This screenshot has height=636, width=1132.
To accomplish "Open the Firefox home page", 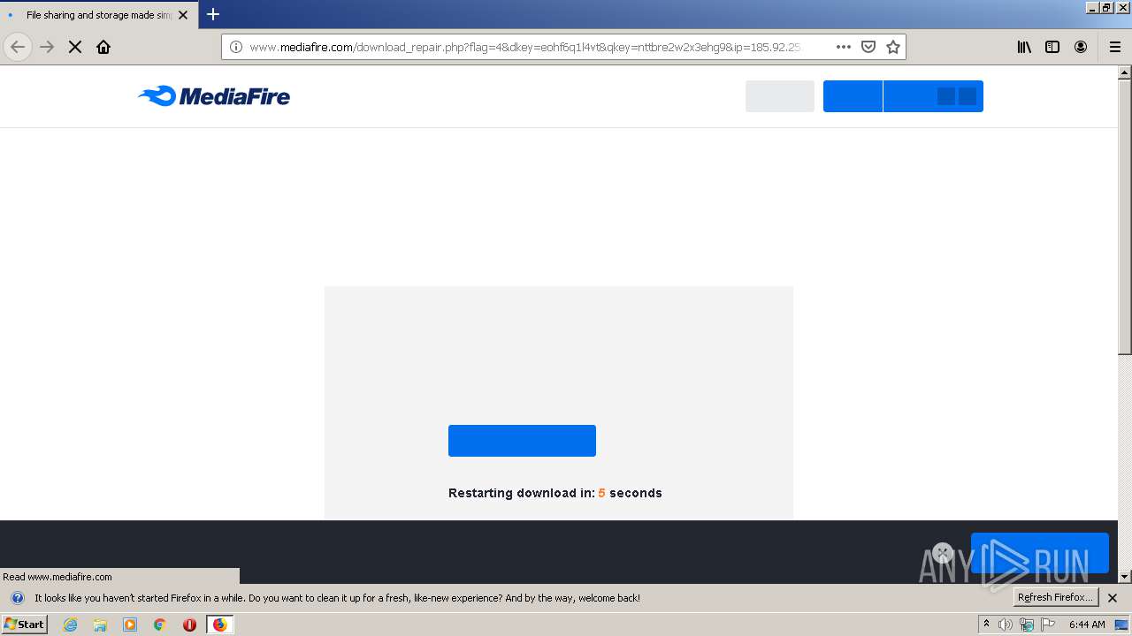I will pyautogui.click(x=103, y=47).
